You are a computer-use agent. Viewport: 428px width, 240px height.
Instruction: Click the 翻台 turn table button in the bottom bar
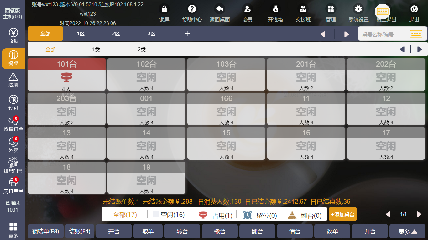tap(257, 232)
